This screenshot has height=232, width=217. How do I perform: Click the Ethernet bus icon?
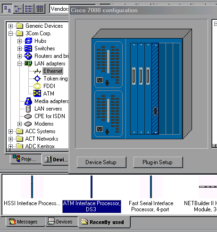tap(37, 72)
